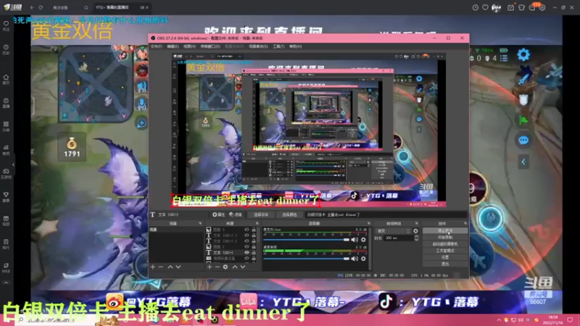The height and width of the screenshot is (326, 580).
Task: Click 选择颜色 (select color) button
Action: tap(289, 214)
